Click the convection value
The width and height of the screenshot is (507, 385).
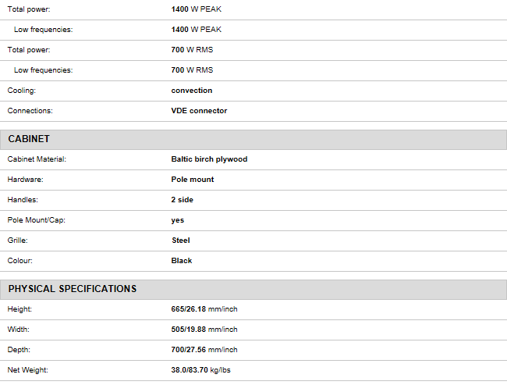pos(192,91)
